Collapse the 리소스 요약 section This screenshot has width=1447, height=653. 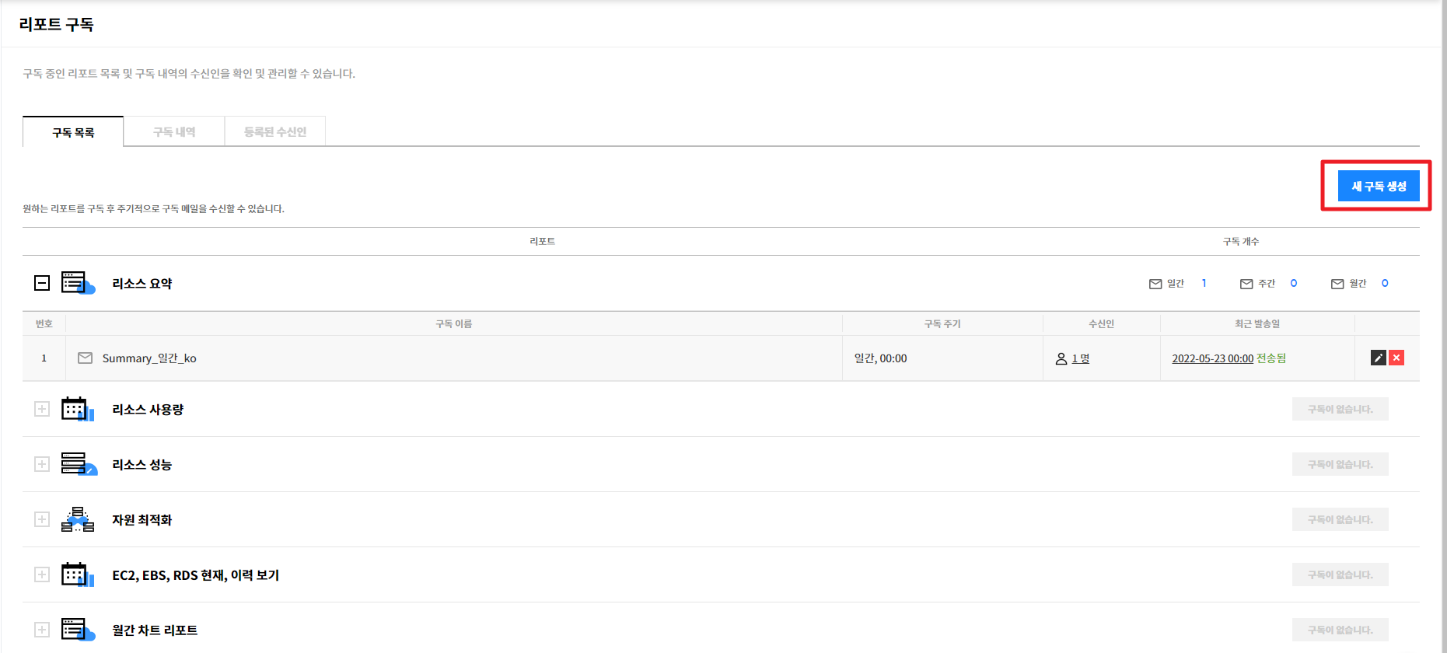(x=42, y=284)
